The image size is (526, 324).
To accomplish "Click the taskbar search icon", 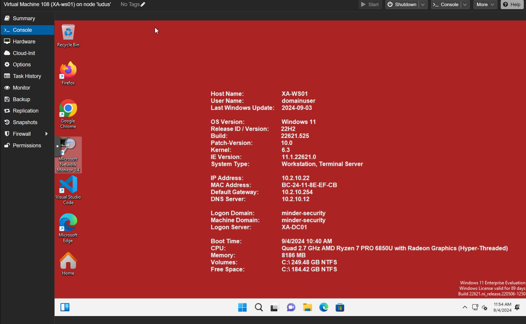I will pyautogui.click(x=259, y=307).
